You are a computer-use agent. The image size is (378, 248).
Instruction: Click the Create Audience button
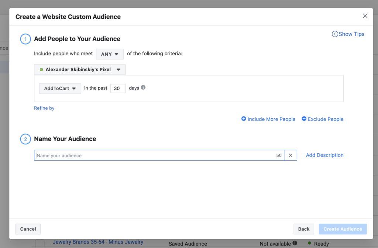click(x=343, y=229)
